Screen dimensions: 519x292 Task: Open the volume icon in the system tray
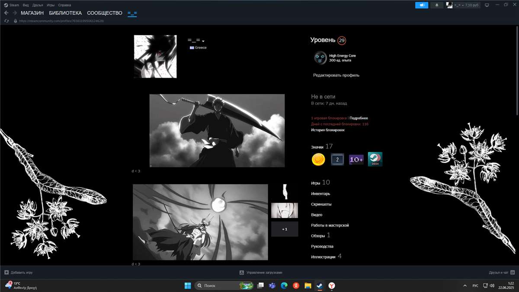tap(492, 286)
